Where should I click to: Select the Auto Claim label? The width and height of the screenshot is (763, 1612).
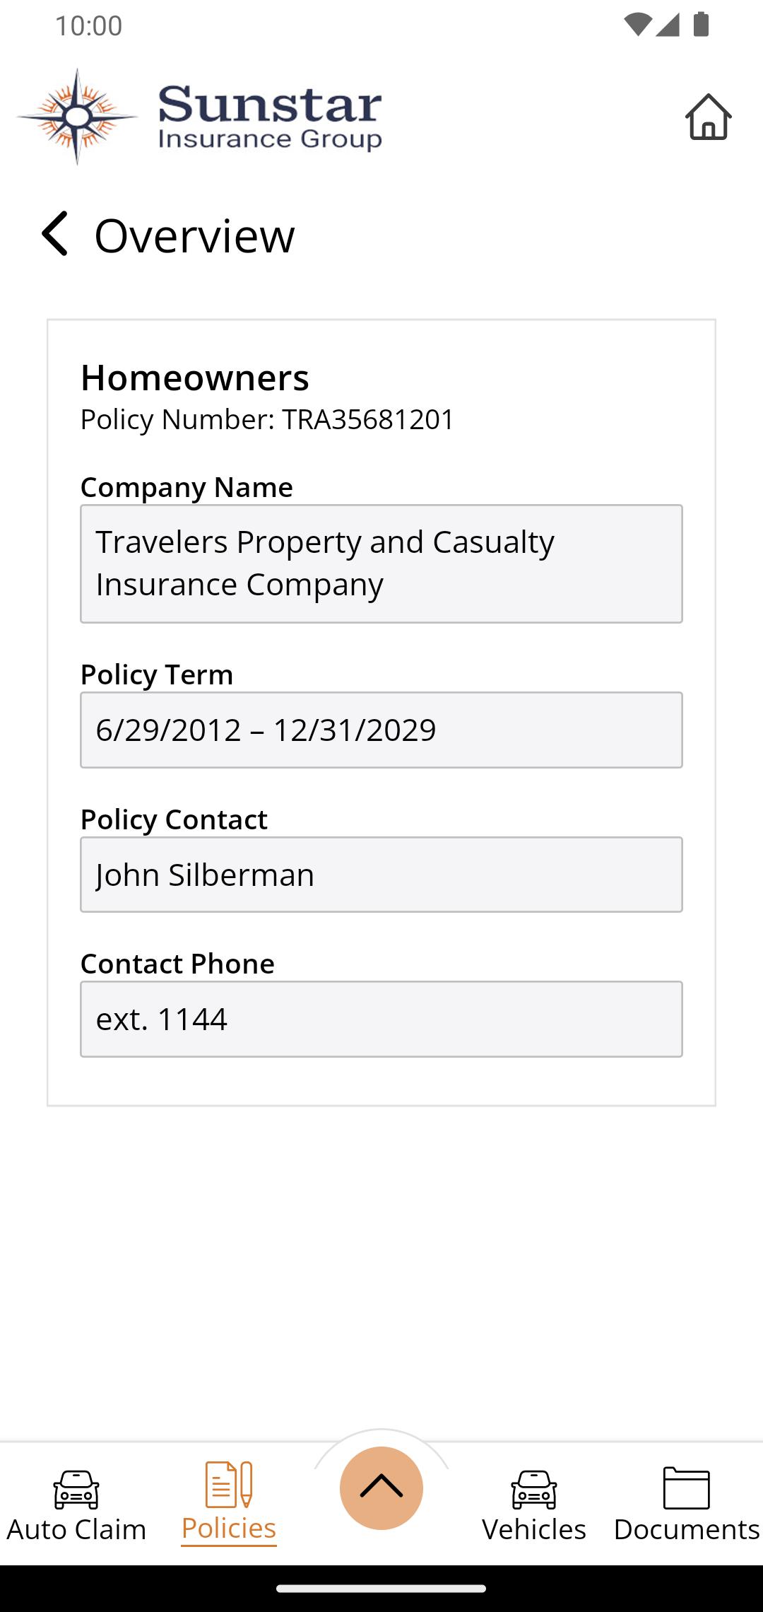point(76,1529)
